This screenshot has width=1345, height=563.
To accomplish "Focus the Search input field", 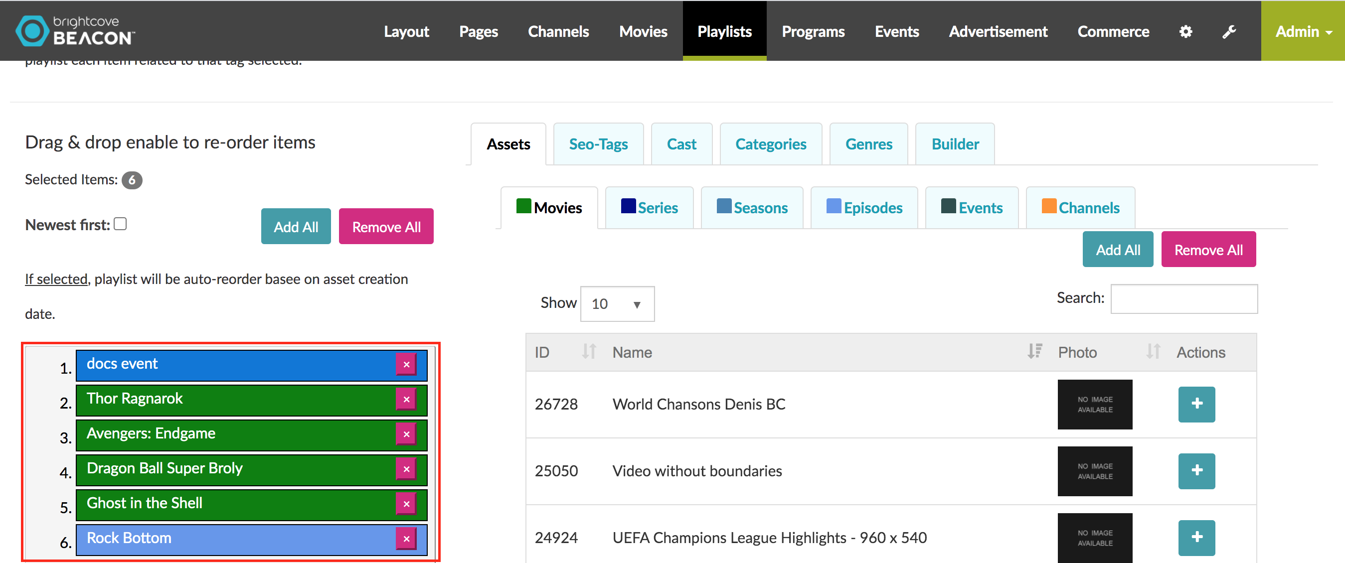I will pos(1183,299).
